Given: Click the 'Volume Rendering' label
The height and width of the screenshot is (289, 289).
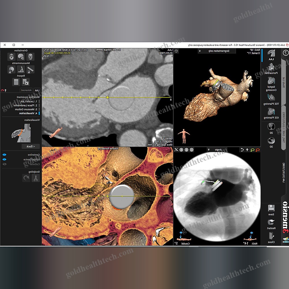Looking at the screenshot, I should pyautogui.click(x=108, y=148).
